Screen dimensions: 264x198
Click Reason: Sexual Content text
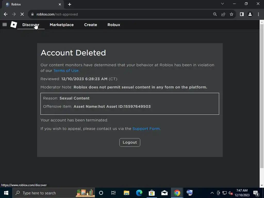point(66,98)
